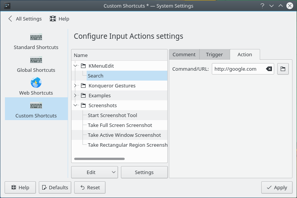
Task: Click the Apply button
Action: click(x=276, y=187)
